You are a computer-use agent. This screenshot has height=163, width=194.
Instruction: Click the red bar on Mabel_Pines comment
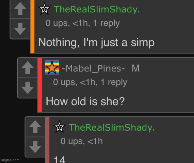point(40,85)
